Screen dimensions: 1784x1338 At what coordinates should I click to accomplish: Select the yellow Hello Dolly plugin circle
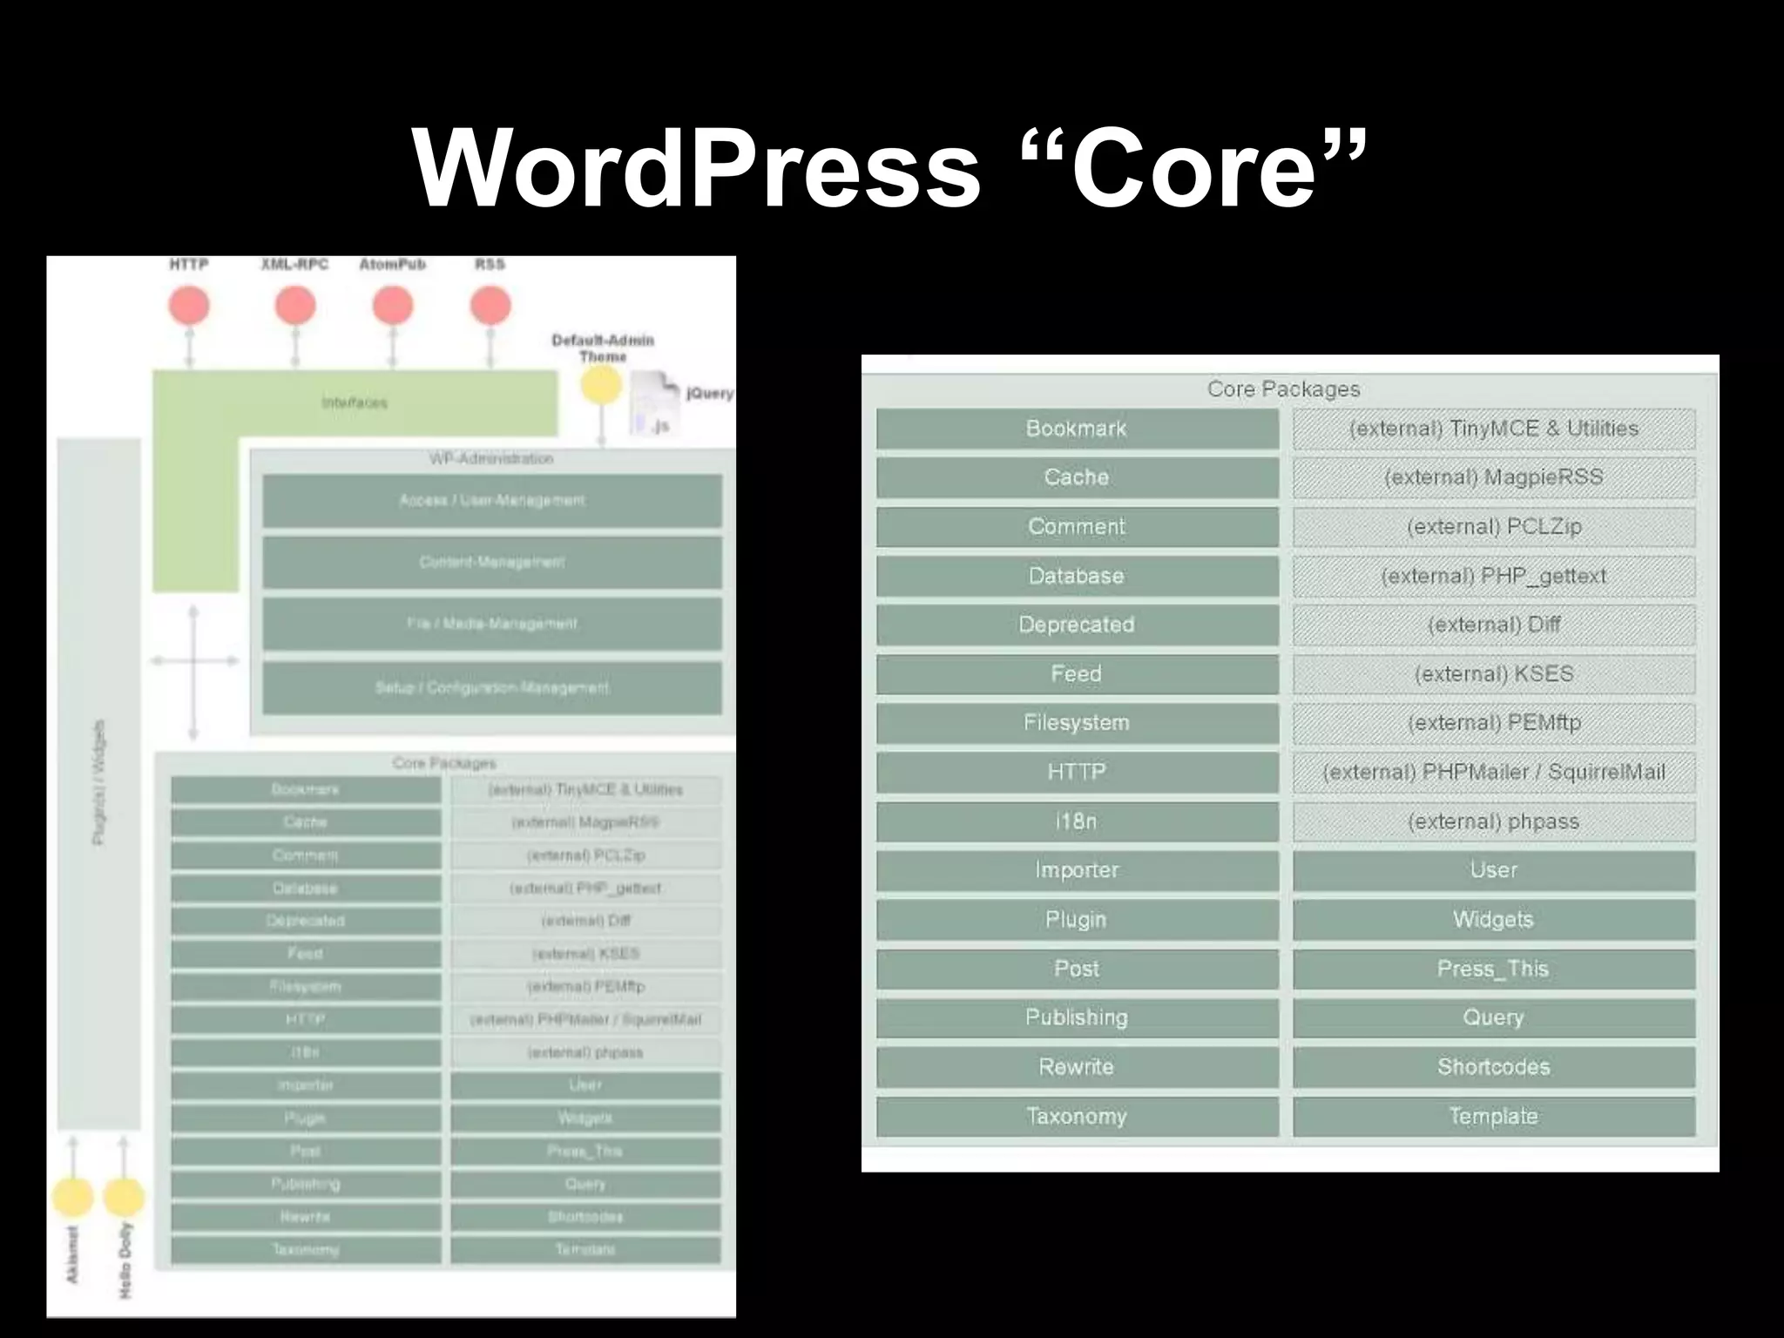pos(124,1198)
